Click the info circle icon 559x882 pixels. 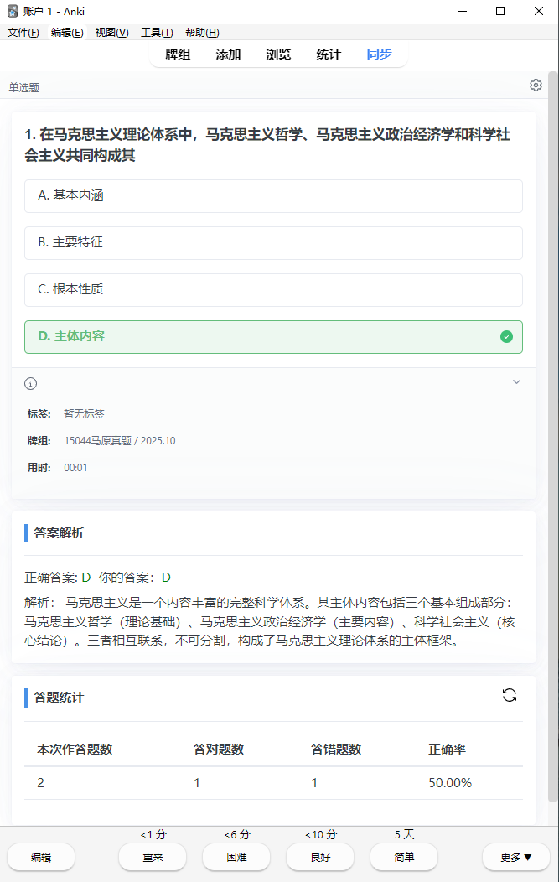[x=30, y=384]
